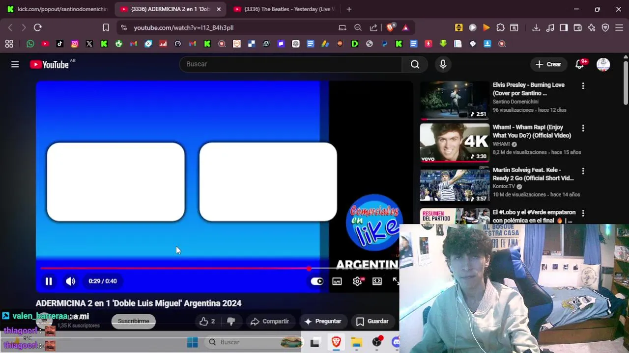Open the X (Twitter) bookmark
The height and width of the screenshot is (353, 629).
pyautogui.click(x=89, y=44)
